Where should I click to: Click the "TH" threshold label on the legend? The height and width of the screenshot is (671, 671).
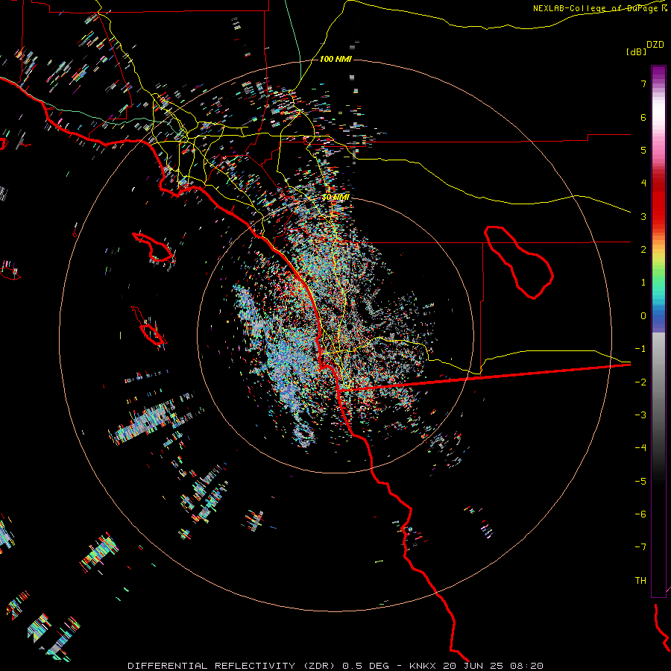point(640,580)
